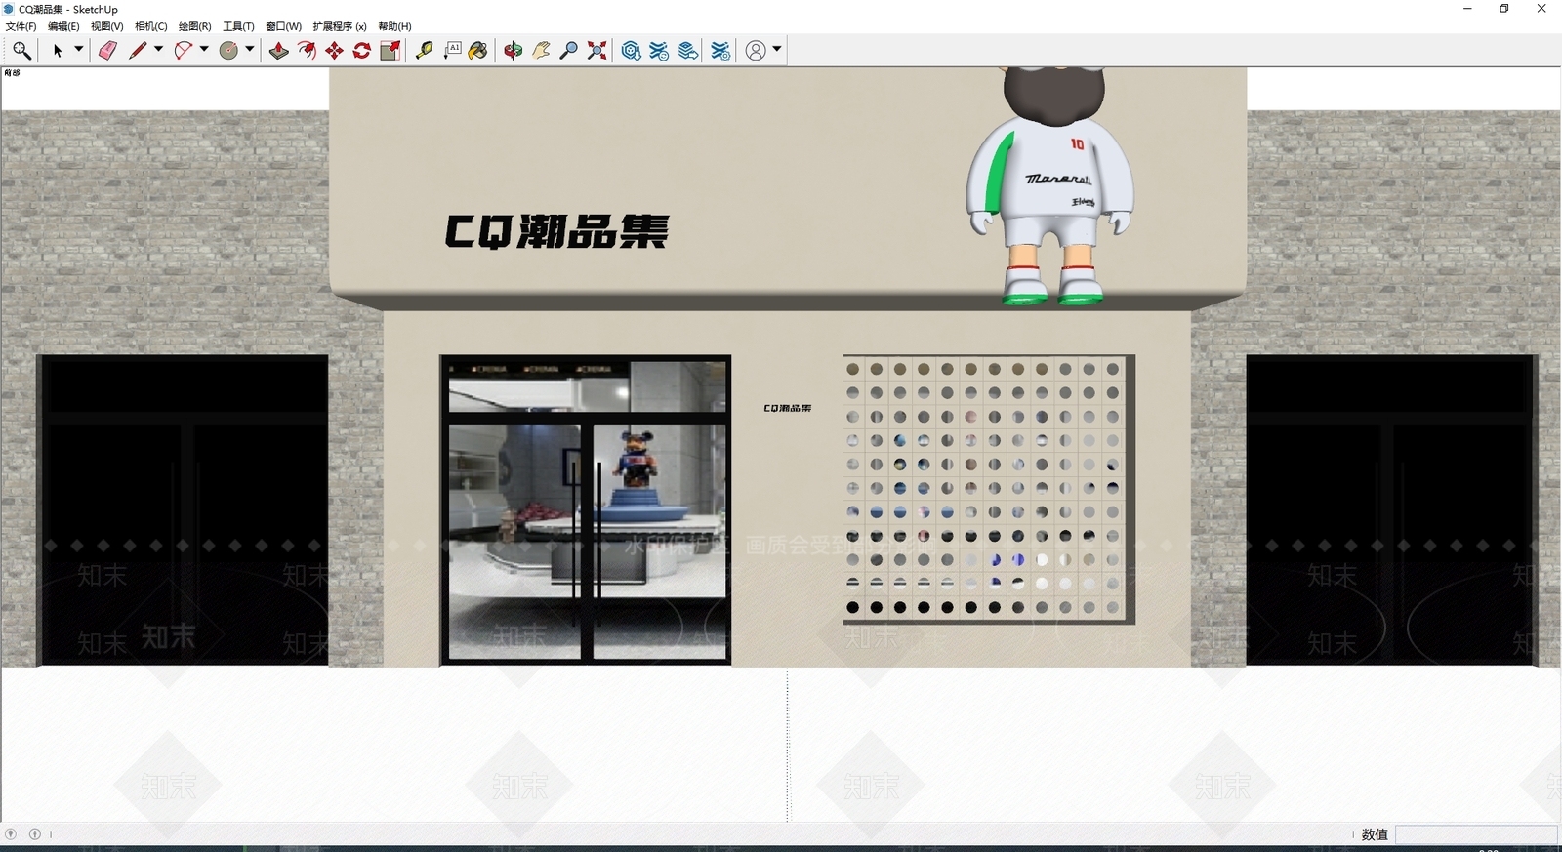Screen dimensions: 1562x852
Task: Click the Send to LayOut icon
Action: click(688, 51)
